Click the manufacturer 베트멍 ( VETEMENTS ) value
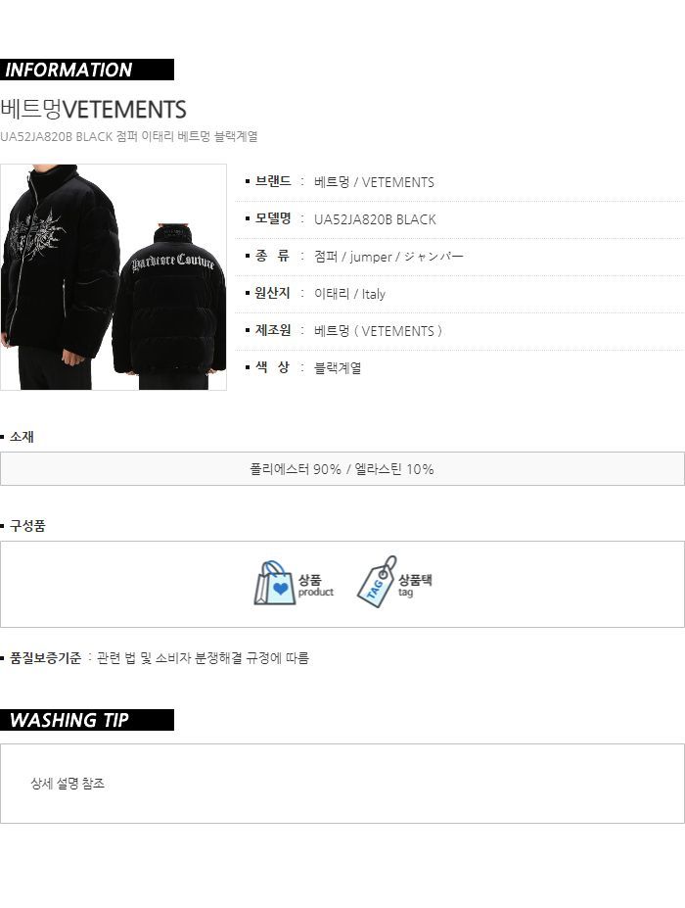The height and width of the screenshot is (908, 685). coord(378,331)
